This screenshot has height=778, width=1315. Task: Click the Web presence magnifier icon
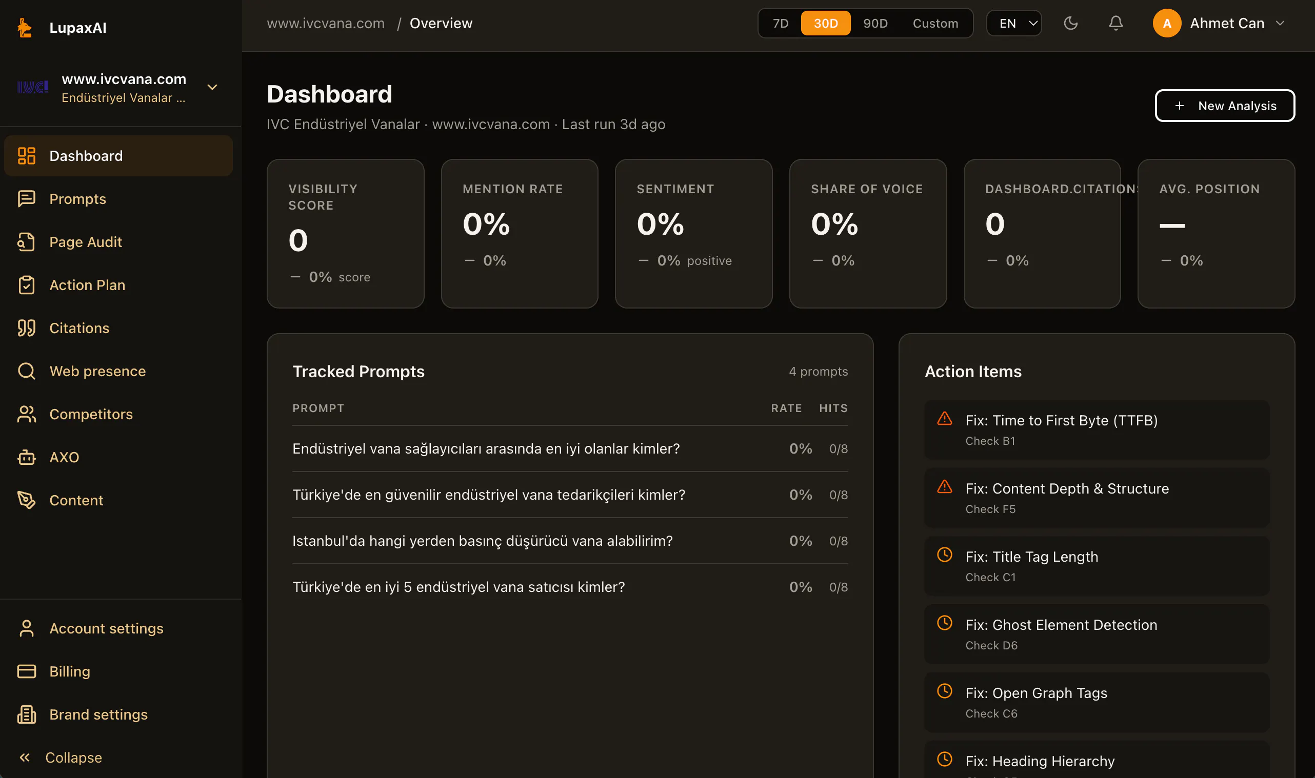[26, 371]
